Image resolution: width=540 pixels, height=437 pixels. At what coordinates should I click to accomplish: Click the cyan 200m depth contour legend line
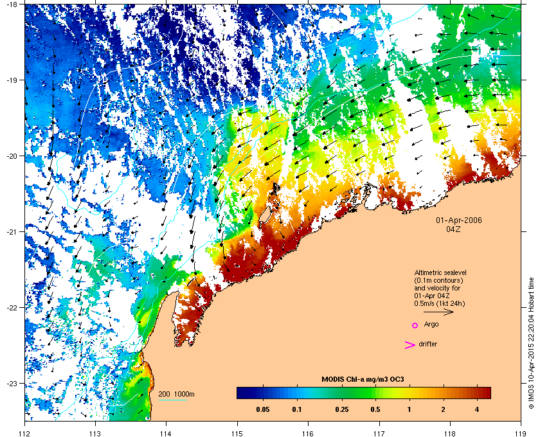click(x=173, y=400)
